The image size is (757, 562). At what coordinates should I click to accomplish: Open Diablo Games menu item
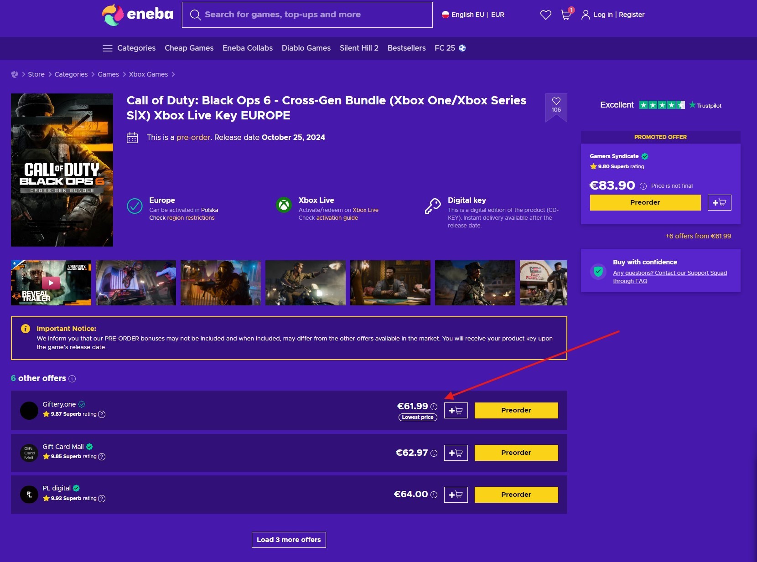click(306, 48)
